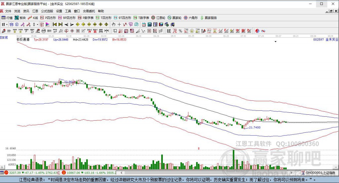This screenshot has height=183, width=339.
Task: Expand the 日 period dropdown
Action: pyautogui.click(x=7, y=25)
